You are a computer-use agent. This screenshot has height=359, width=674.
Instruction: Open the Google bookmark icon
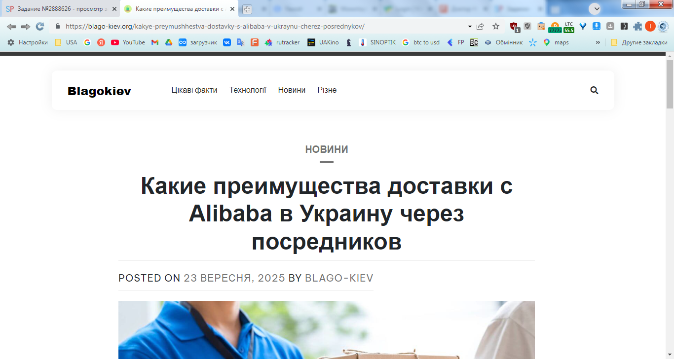pyautogui.click(x=87, y=42)
